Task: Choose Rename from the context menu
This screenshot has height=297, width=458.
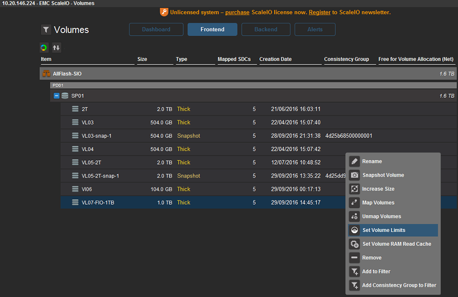Action: (393, 161)
